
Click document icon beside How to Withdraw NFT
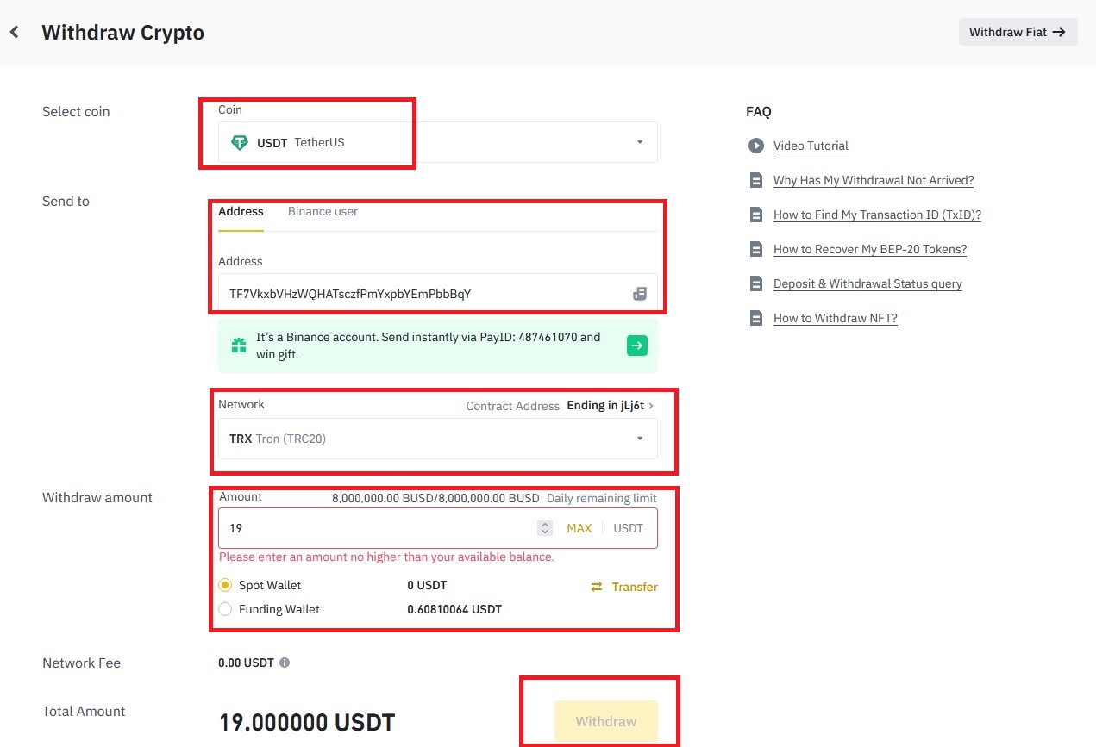[x=756, y=318]
